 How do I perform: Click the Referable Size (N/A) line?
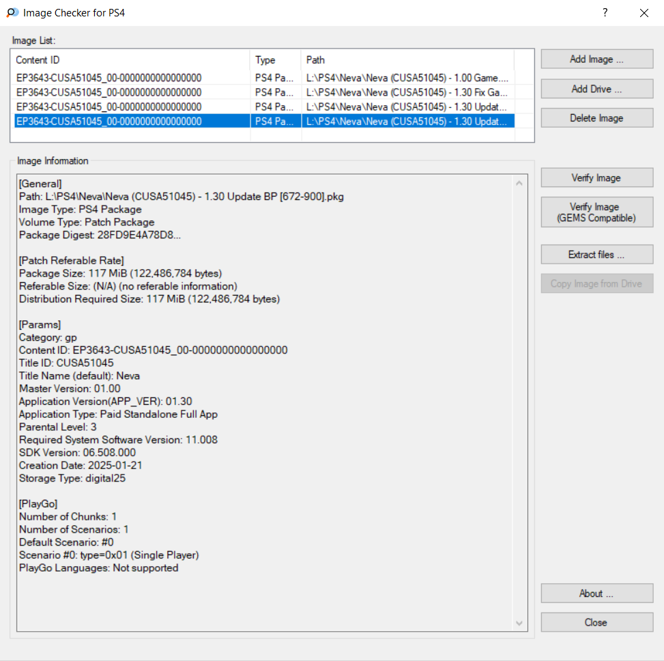pyautogui.click(x=128, y=286)
